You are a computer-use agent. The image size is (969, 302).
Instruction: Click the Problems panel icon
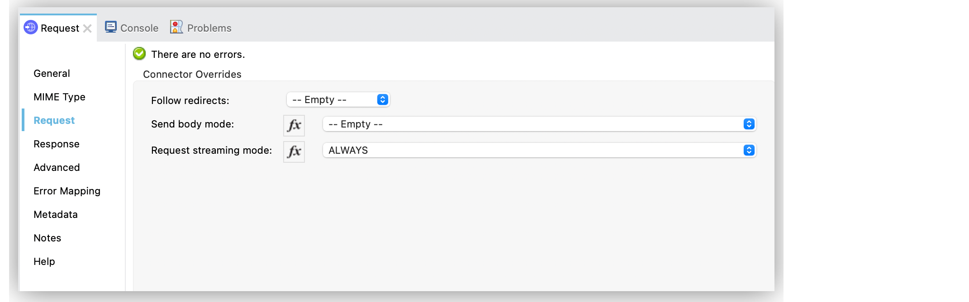pos(176,27)
